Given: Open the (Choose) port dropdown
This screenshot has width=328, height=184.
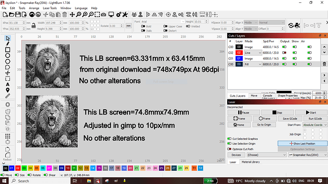Looking at the screenshot, I should coord(267,155).
